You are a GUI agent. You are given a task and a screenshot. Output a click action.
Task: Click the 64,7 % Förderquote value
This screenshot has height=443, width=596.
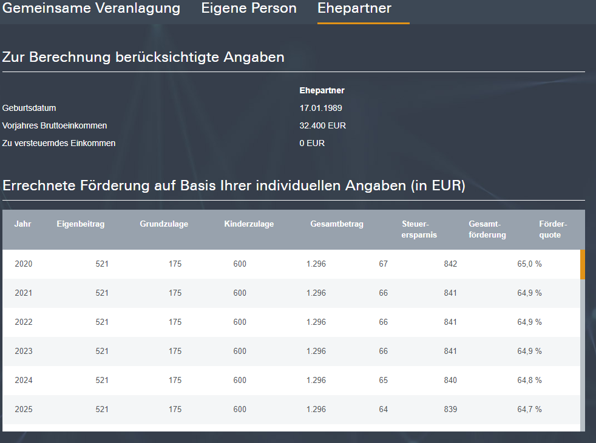click(529, 410)
